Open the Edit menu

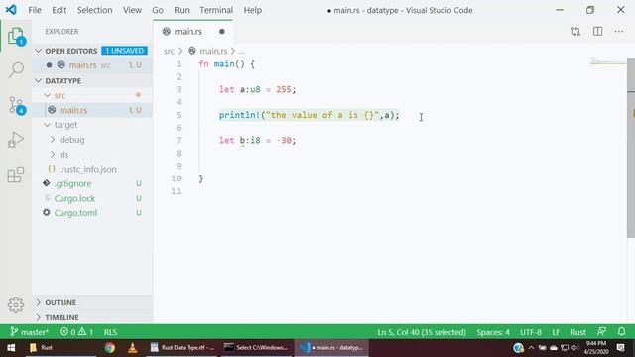click(x=59, y=10)
